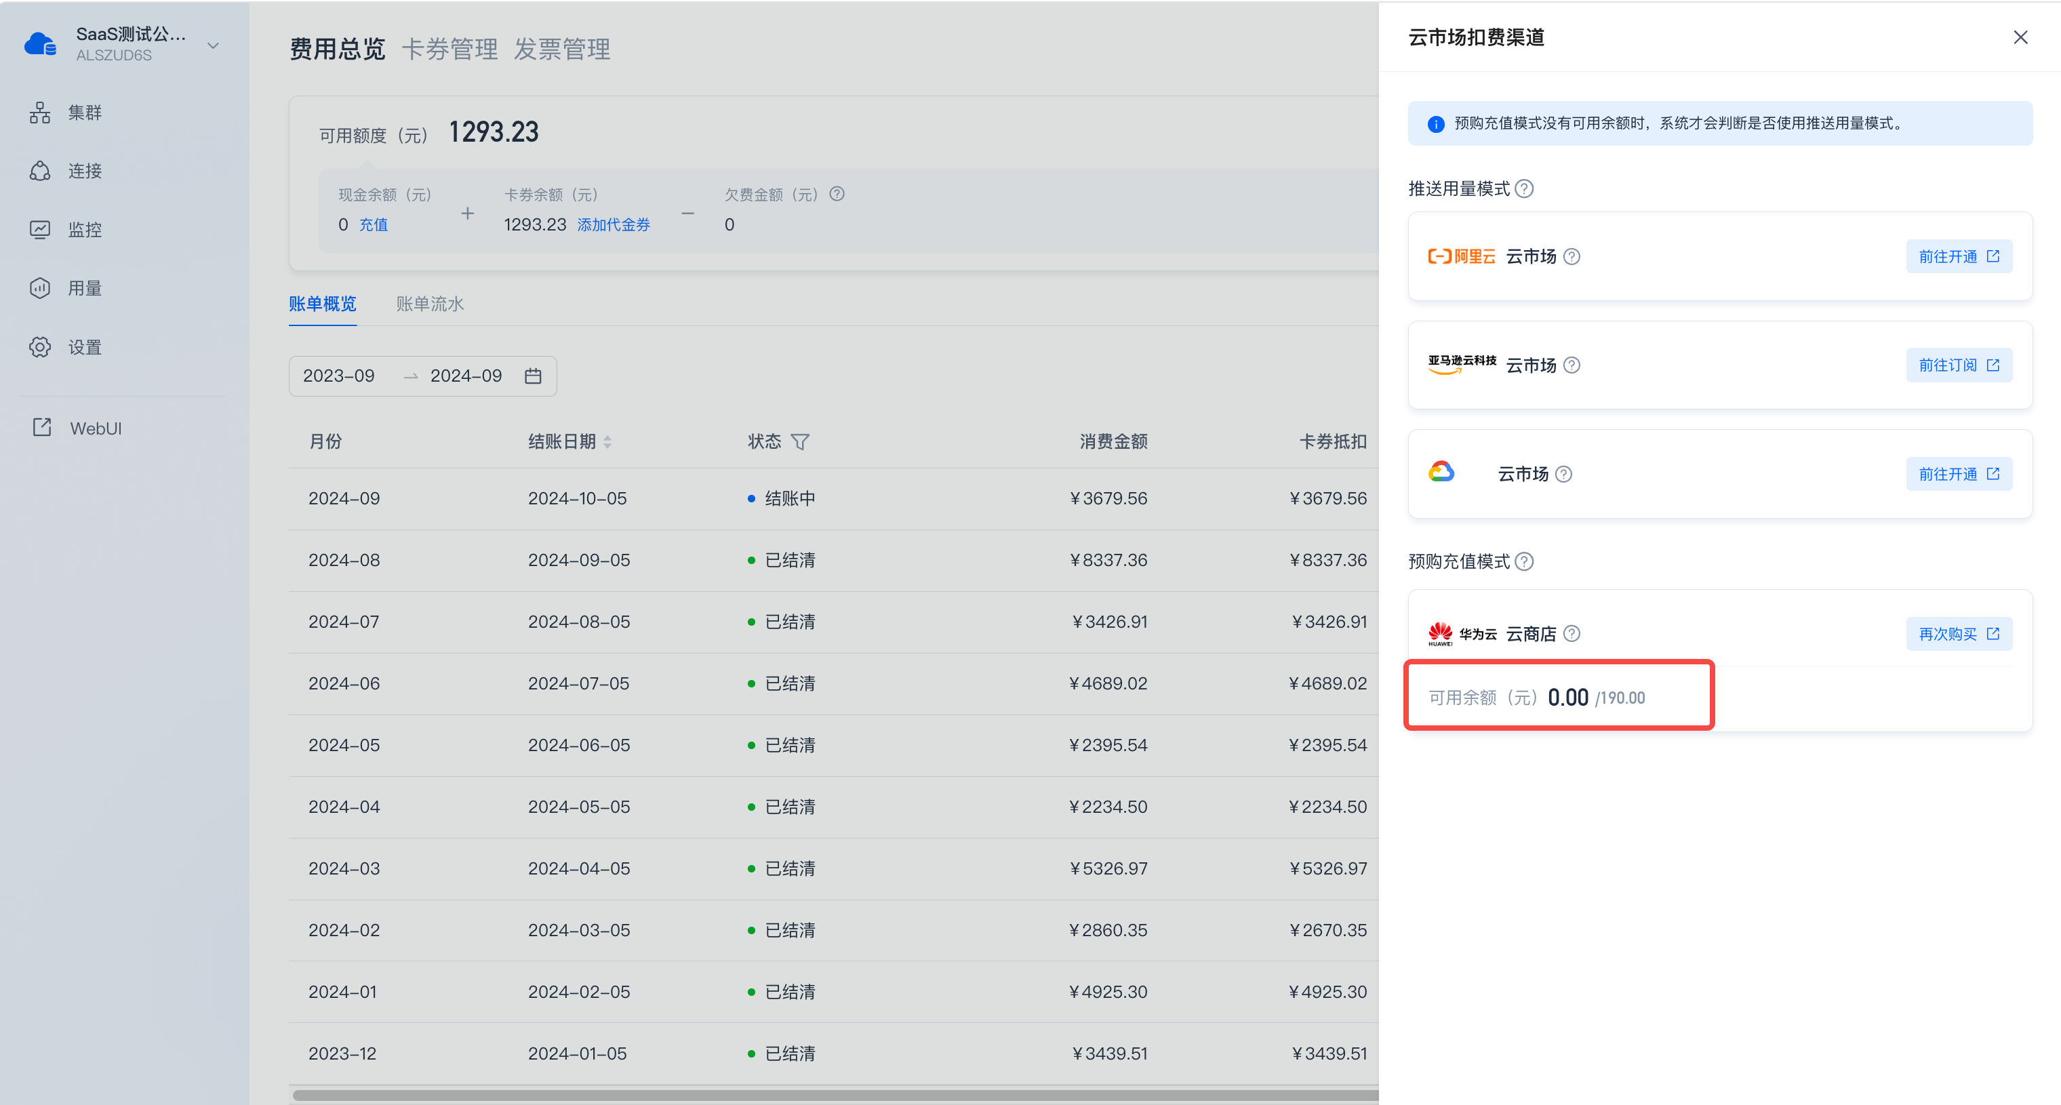The height and width of the screenshot is (1105, 2061).
Task: Click 前往开通 for Google Cloud 云市场
Action: pos(1959,475)
